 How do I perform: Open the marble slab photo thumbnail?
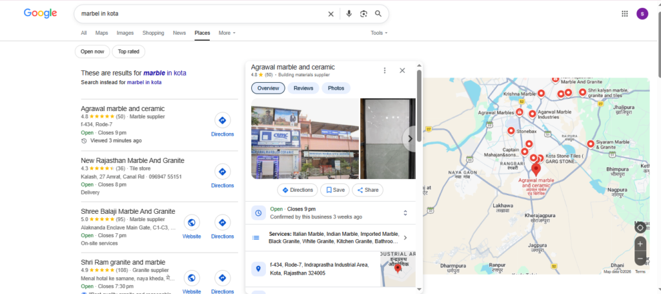click(x=388, y=139)
